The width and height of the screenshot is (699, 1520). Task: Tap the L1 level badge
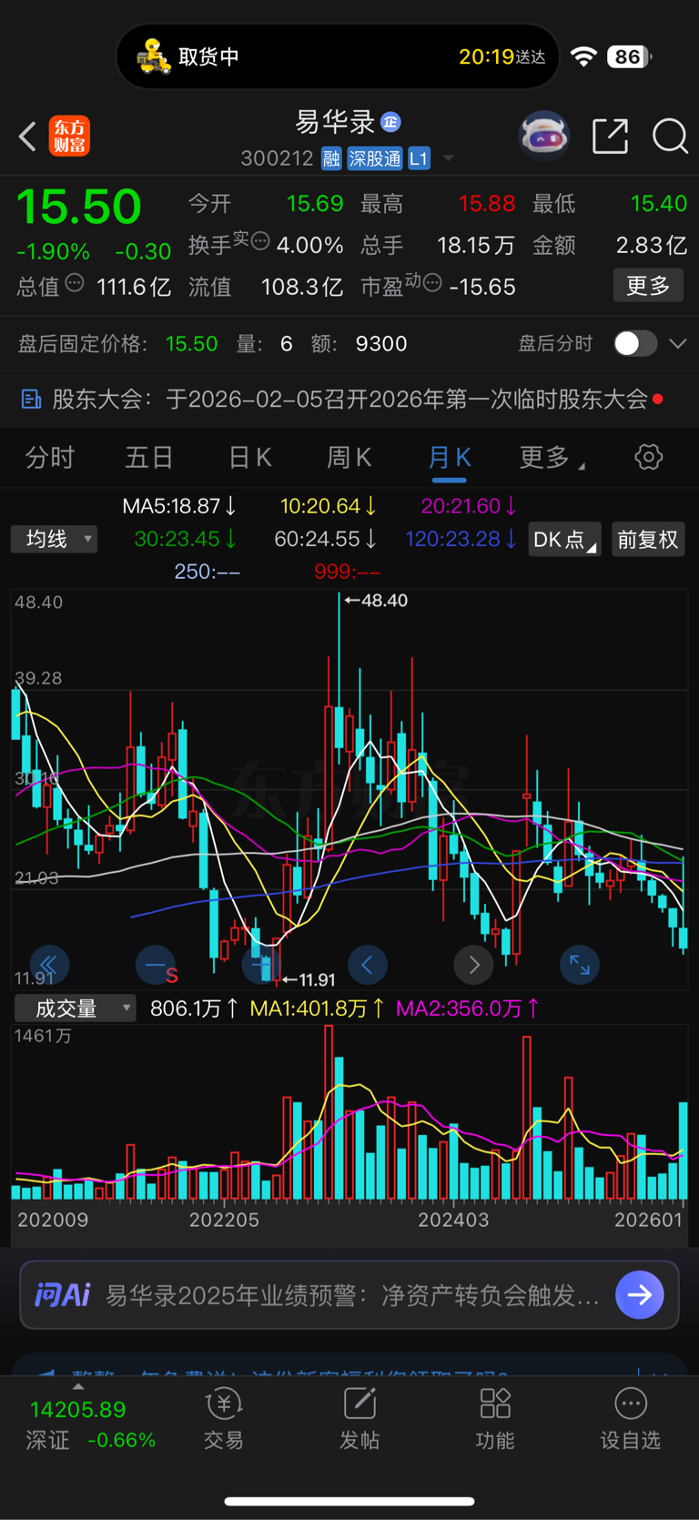point(419,159)
